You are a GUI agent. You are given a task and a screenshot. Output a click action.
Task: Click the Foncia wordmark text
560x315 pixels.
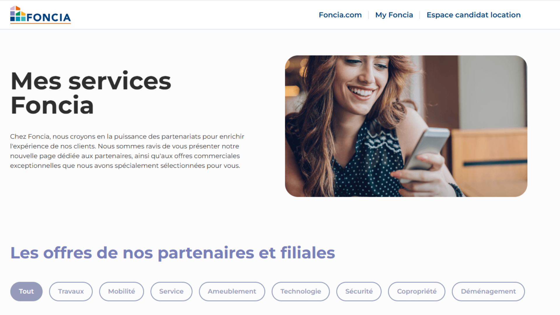pyautogui.click(x=49, y=17)
